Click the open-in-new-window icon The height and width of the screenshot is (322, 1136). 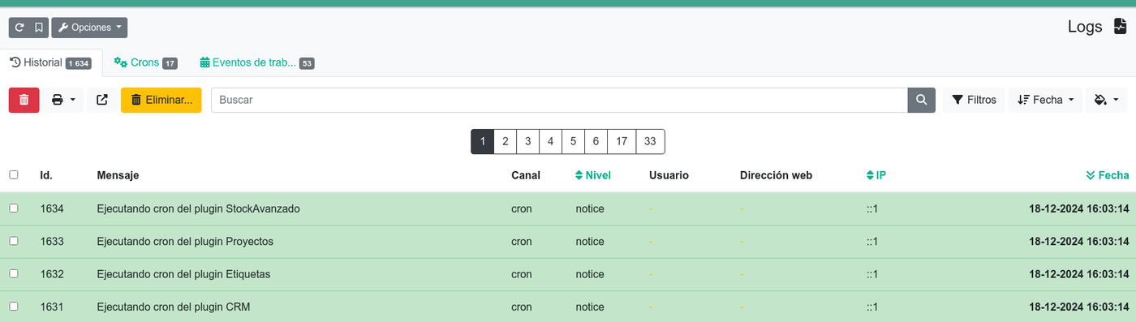102,100
